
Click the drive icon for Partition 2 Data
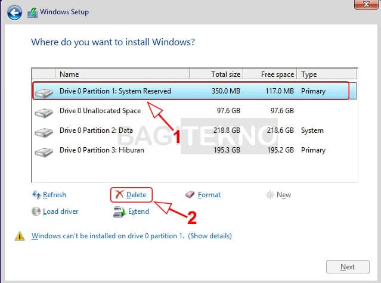[44, 132]
